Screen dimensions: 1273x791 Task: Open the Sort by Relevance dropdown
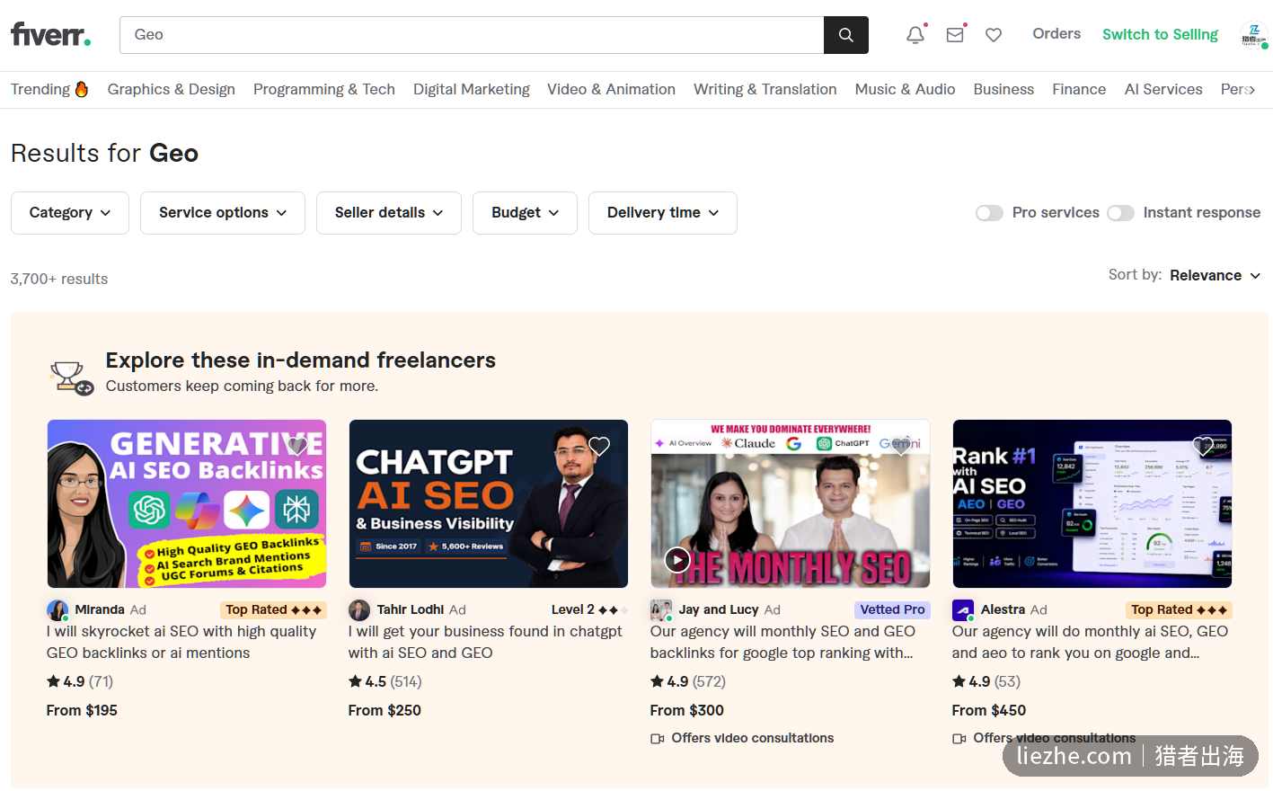1215,275
